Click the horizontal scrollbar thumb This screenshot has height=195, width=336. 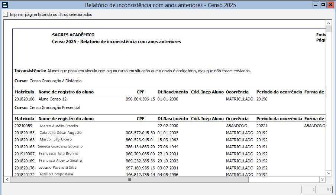pyautogui.click(x=129, y=179)
